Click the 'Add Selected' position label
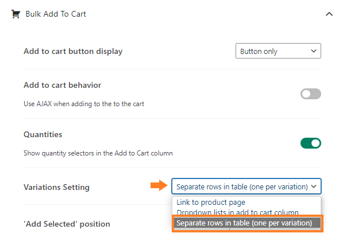The width and height of the screenshot is (343, 241). pos(67,224)
